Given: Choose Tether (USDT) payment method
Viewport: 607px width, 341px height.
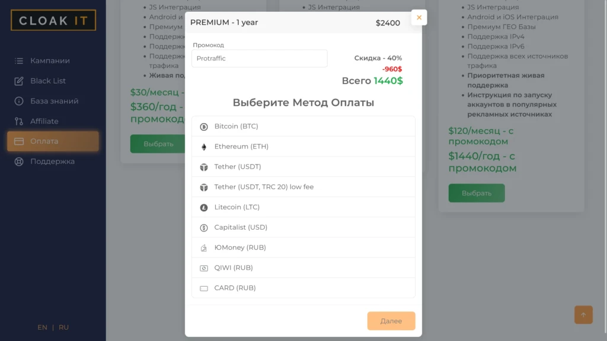Looking at the screenshot, I should [x=303, y=166].
